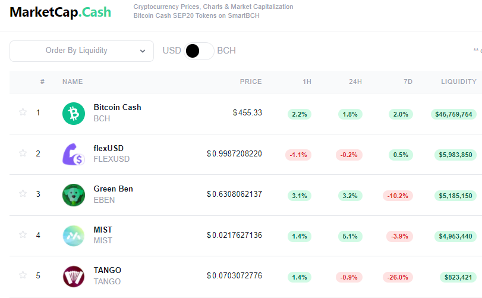Image resolution: width=482 pixels, height=298 pixels.
Task: Sort by the PRICE column header
Action: click(x=251, y=81)
